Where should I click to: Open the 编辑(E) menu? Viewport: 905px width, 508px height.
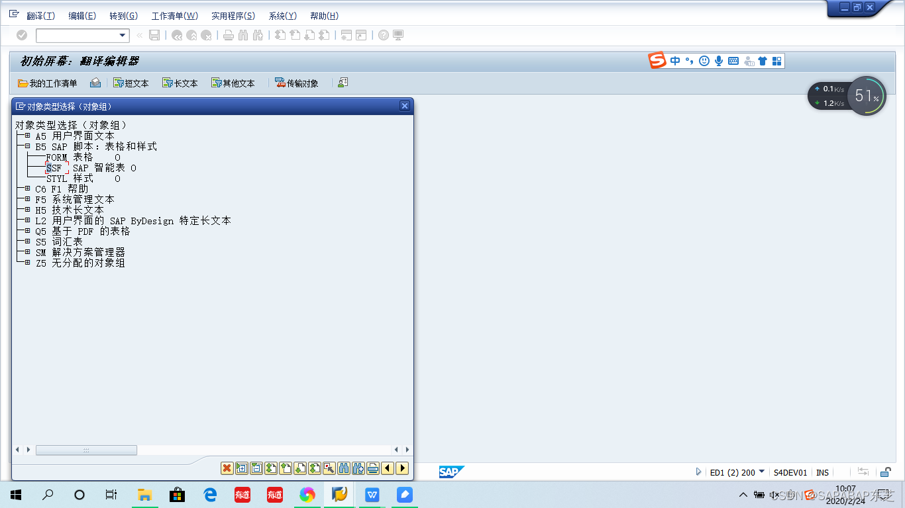coord(82,16)
